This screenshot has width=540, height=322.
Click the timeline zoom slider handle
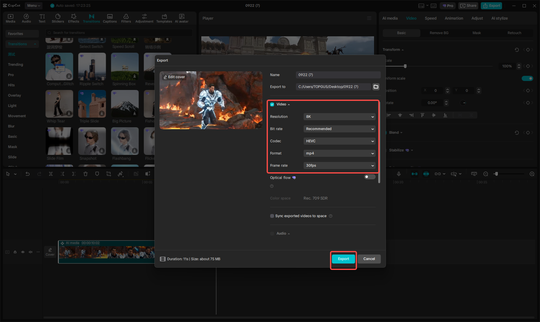496,174
